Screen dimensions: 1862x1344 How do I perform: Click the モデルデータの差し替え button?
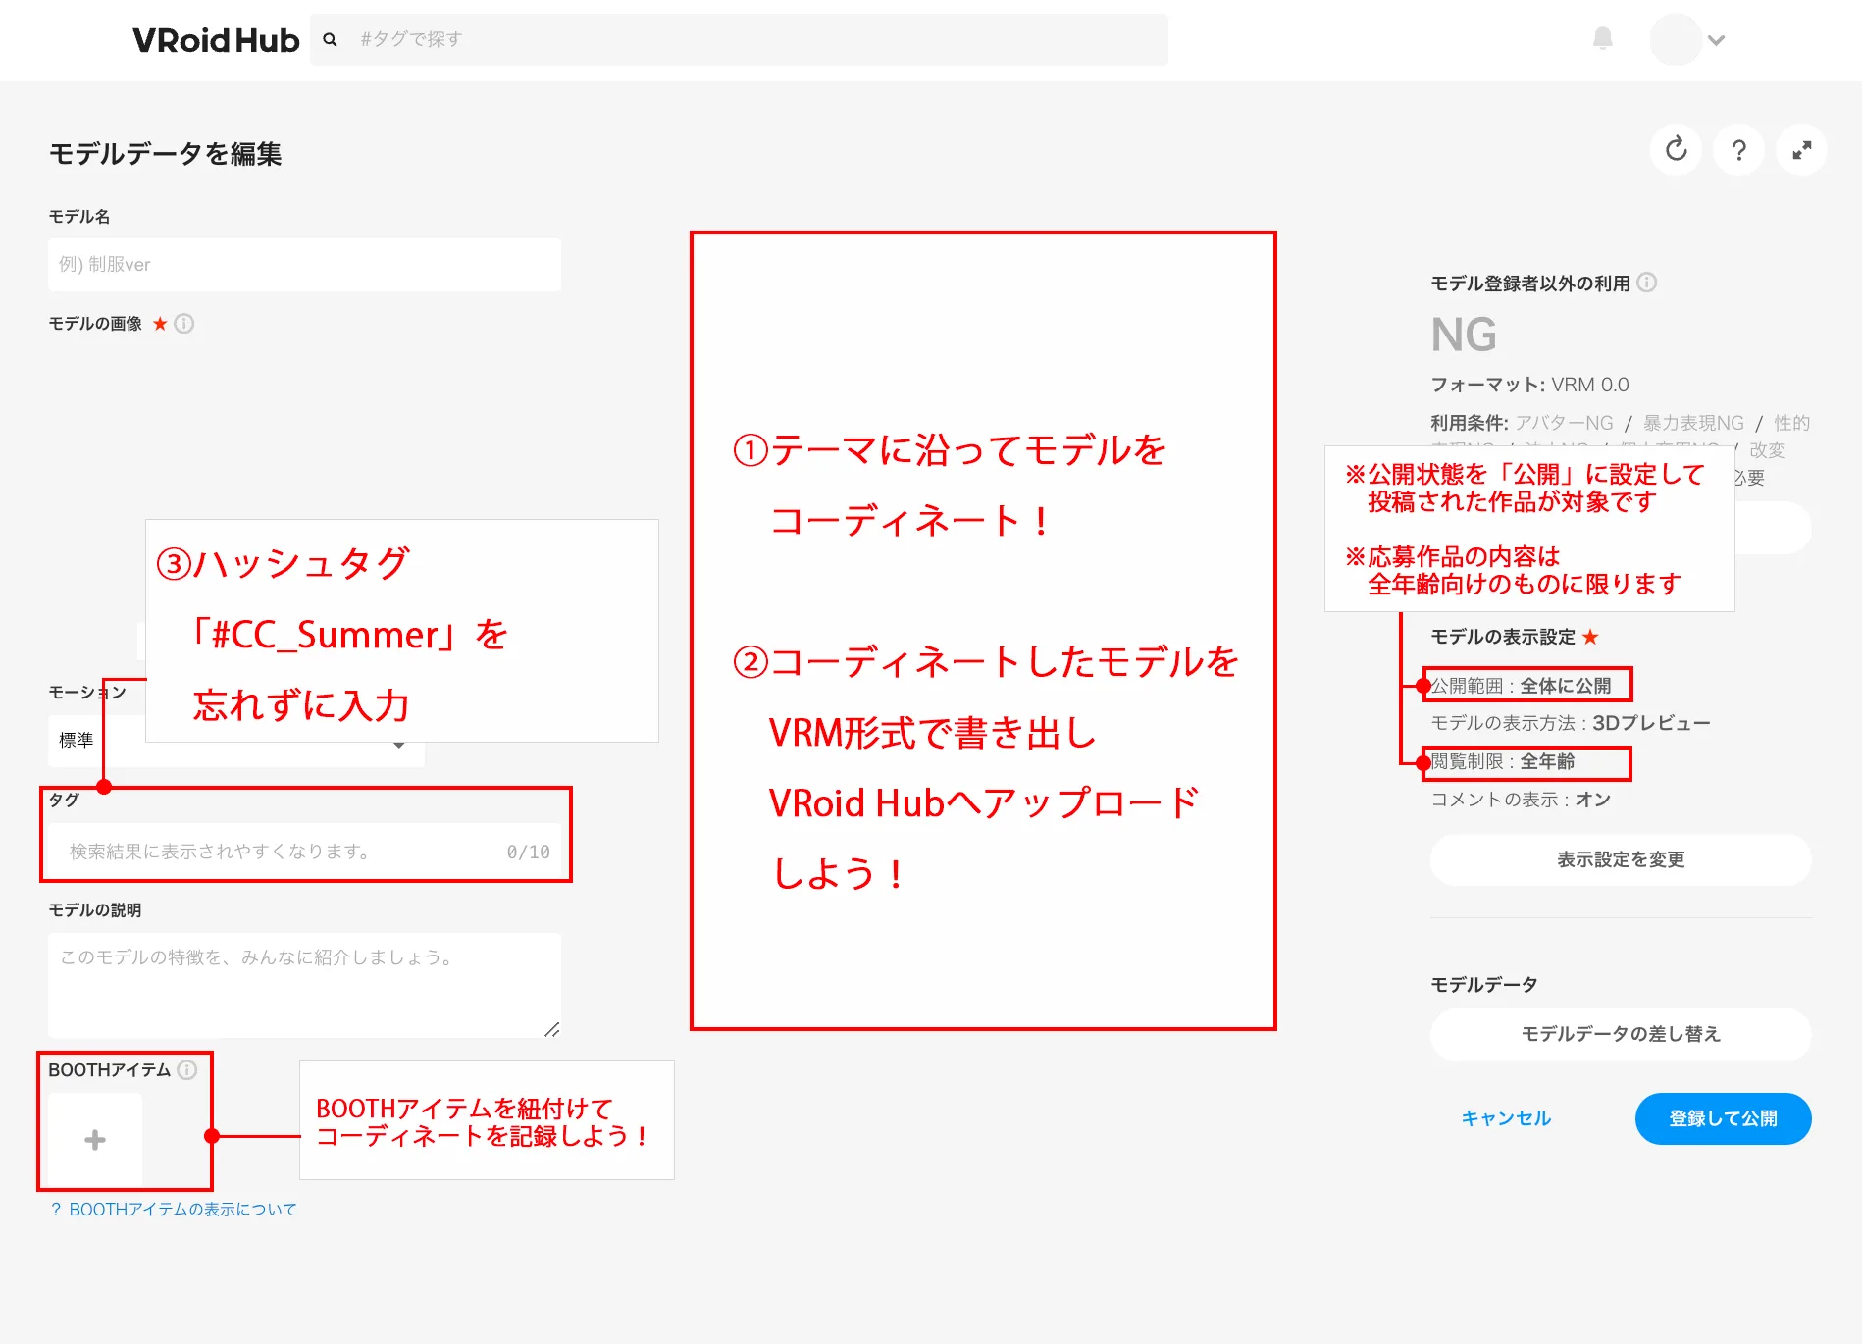click(1621, 1035)
